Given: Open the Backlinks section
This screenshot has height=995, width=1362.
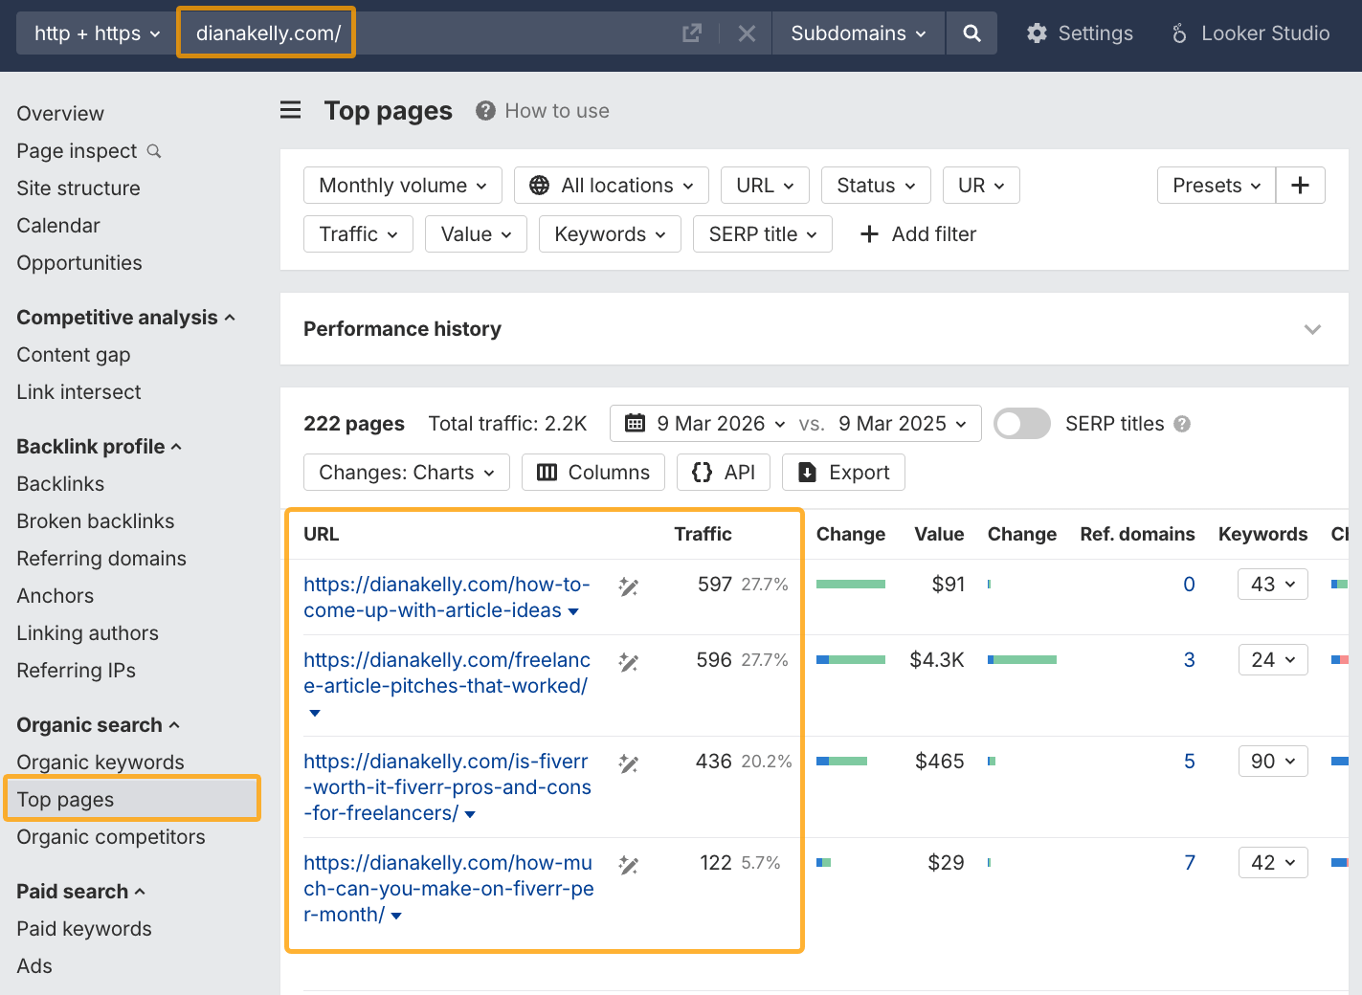Looking at the screenshot, I should [60, 483].
